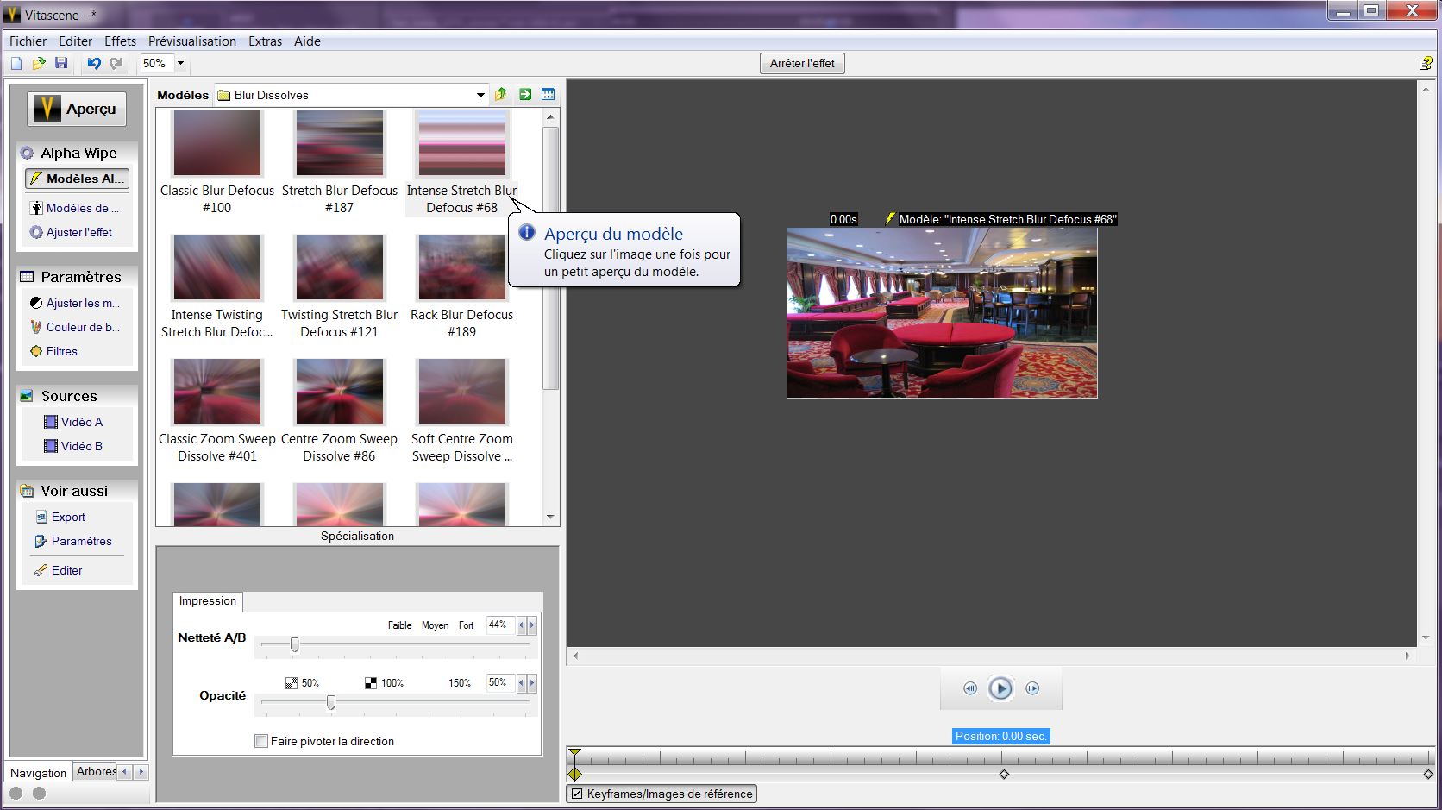
Task: Click Editer under Voir aussi
Action: 66,570
